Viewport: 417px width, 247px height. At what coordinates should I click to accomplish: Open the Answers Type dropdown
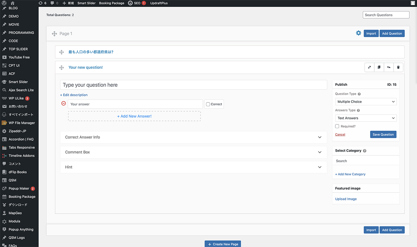(x=366, y=118)
